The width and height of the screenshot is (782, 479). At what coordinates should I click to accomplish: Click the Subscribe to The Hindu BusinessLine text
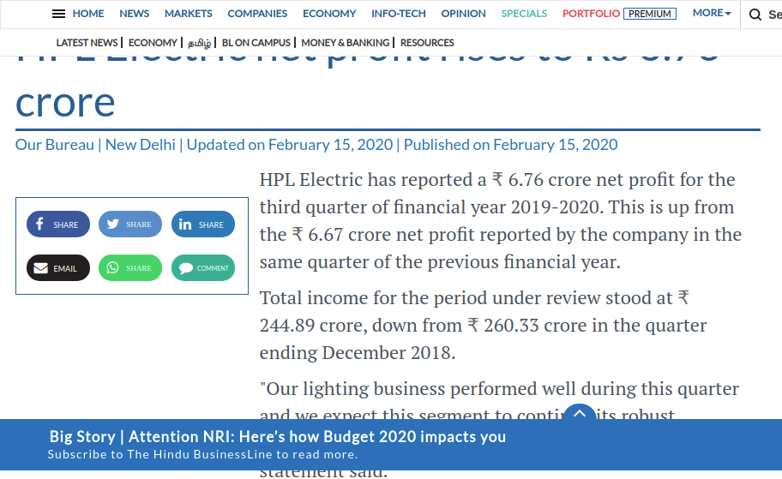202,454
